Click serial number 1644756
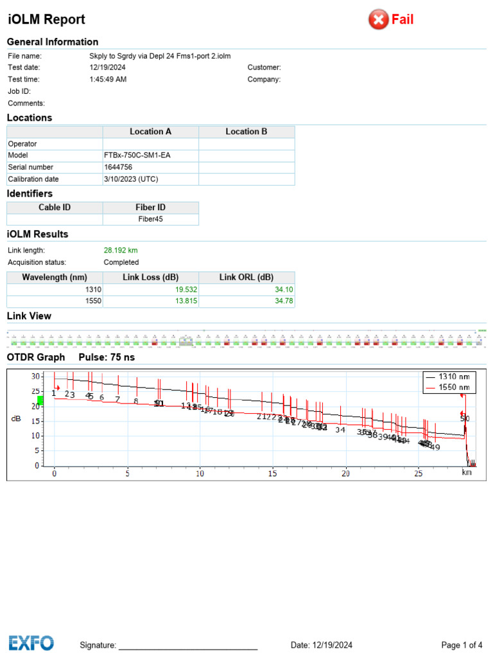Image resolution: width=493 pixels, height=658 pixels. pos(118,167)
